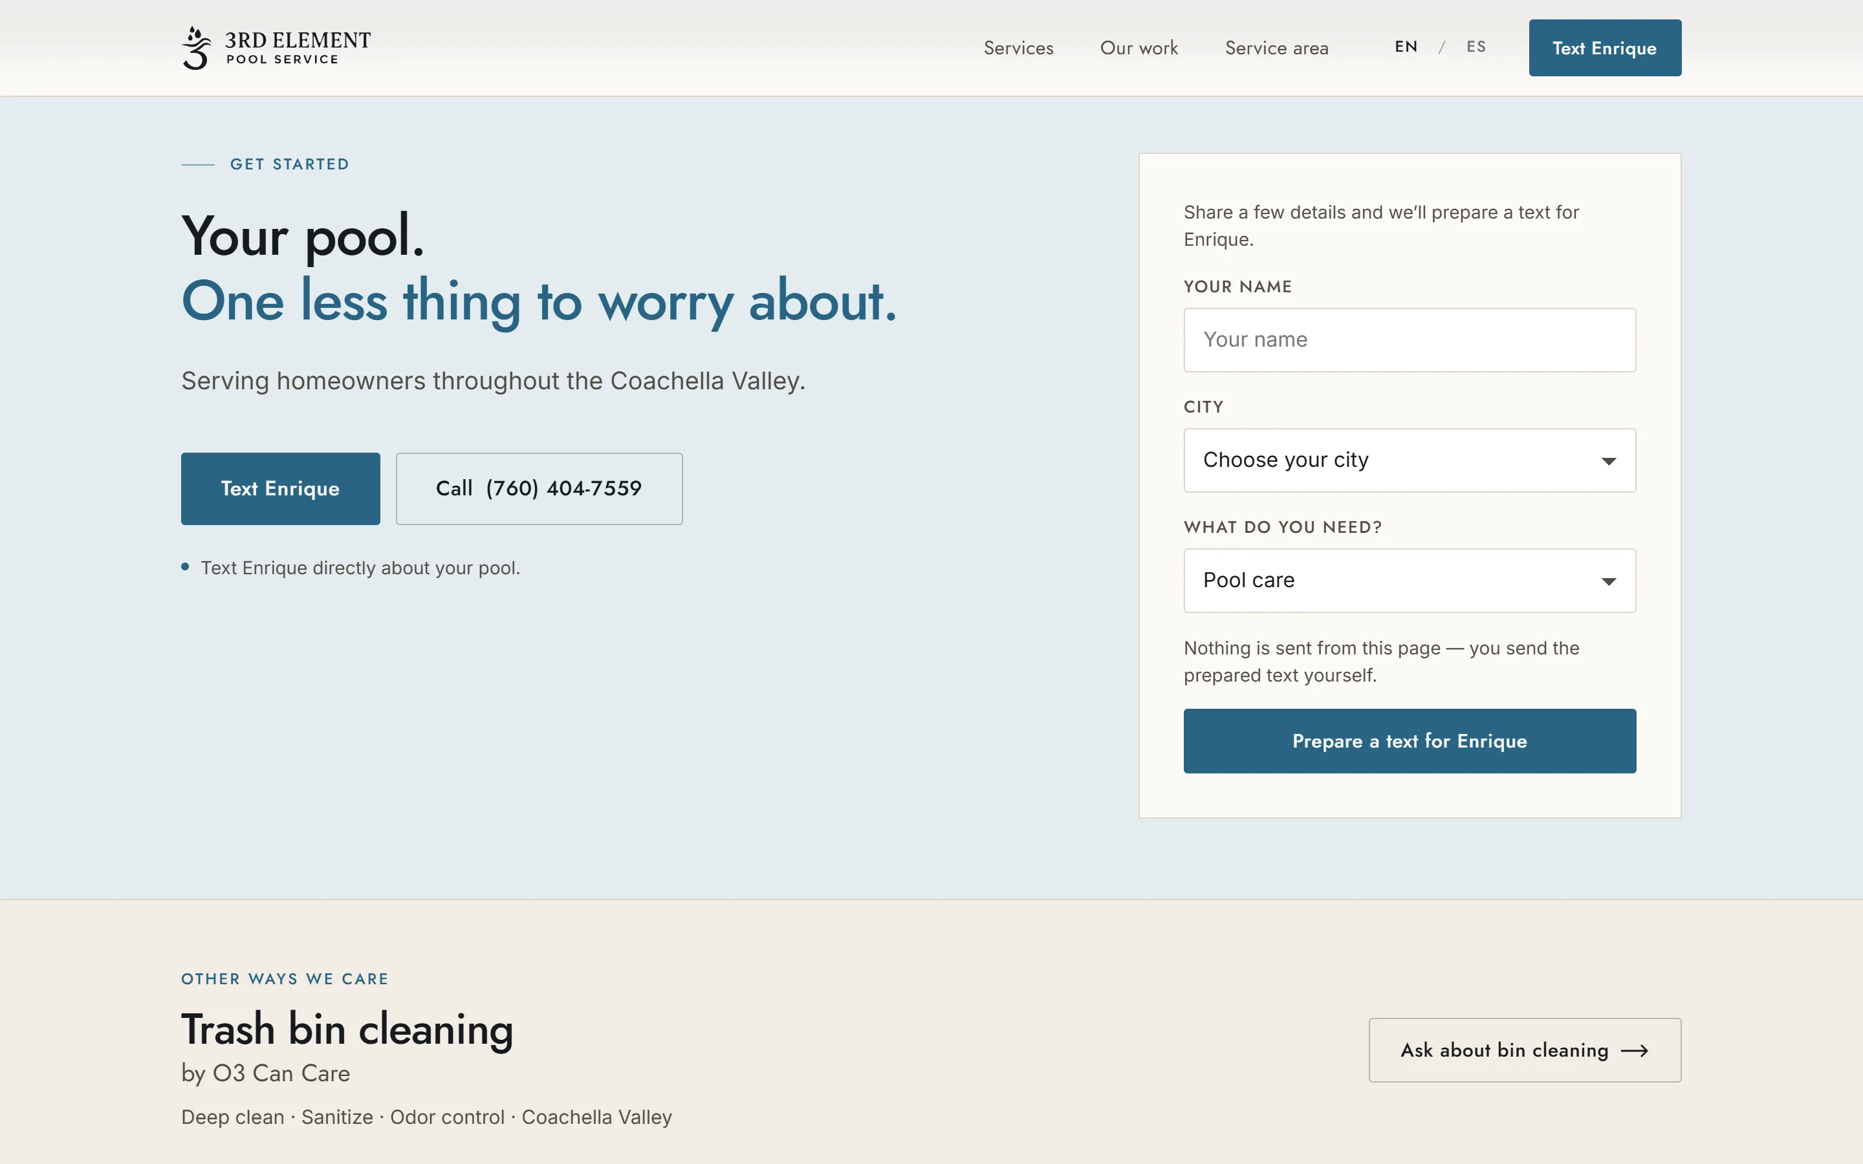Click 'Serving homeowners throughout the Coachella Valley.' text

(494, 381)
